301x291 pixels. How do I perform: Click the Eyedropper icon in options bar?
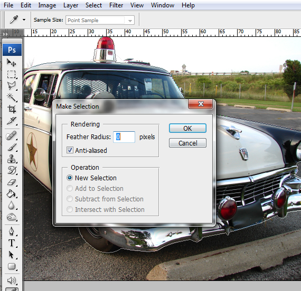pos(14,20)
